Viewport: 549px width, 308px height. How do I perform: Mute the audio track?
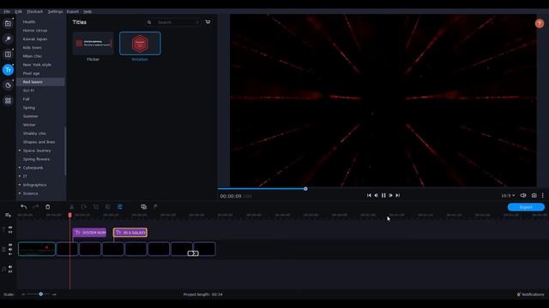10,267
